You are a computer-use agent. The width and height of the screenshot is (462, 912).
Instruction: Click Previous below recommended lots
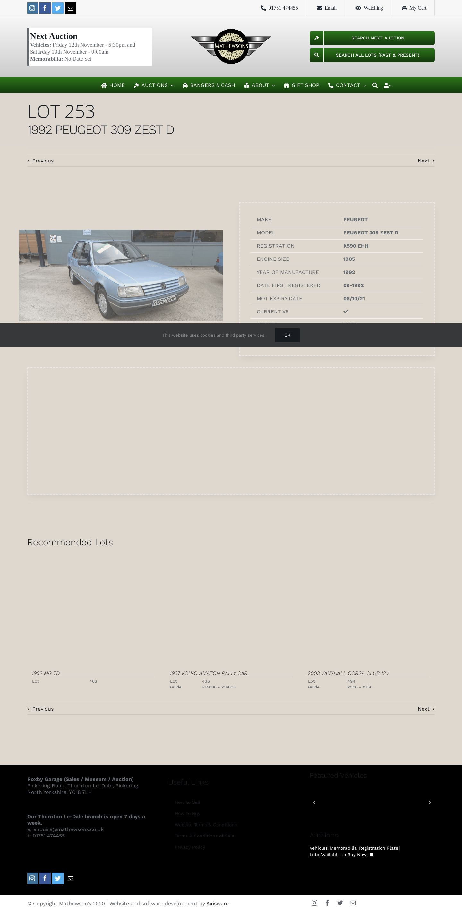pyautogui.click(x=41, y=709)
